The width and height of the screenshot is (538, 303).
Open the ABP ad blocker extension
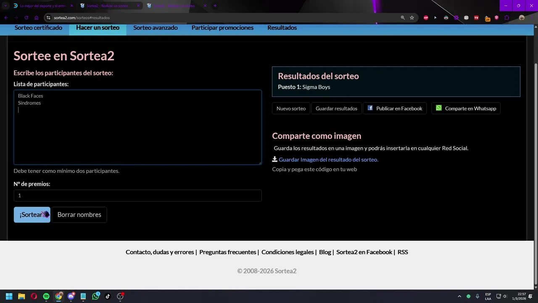coord(426,18)
